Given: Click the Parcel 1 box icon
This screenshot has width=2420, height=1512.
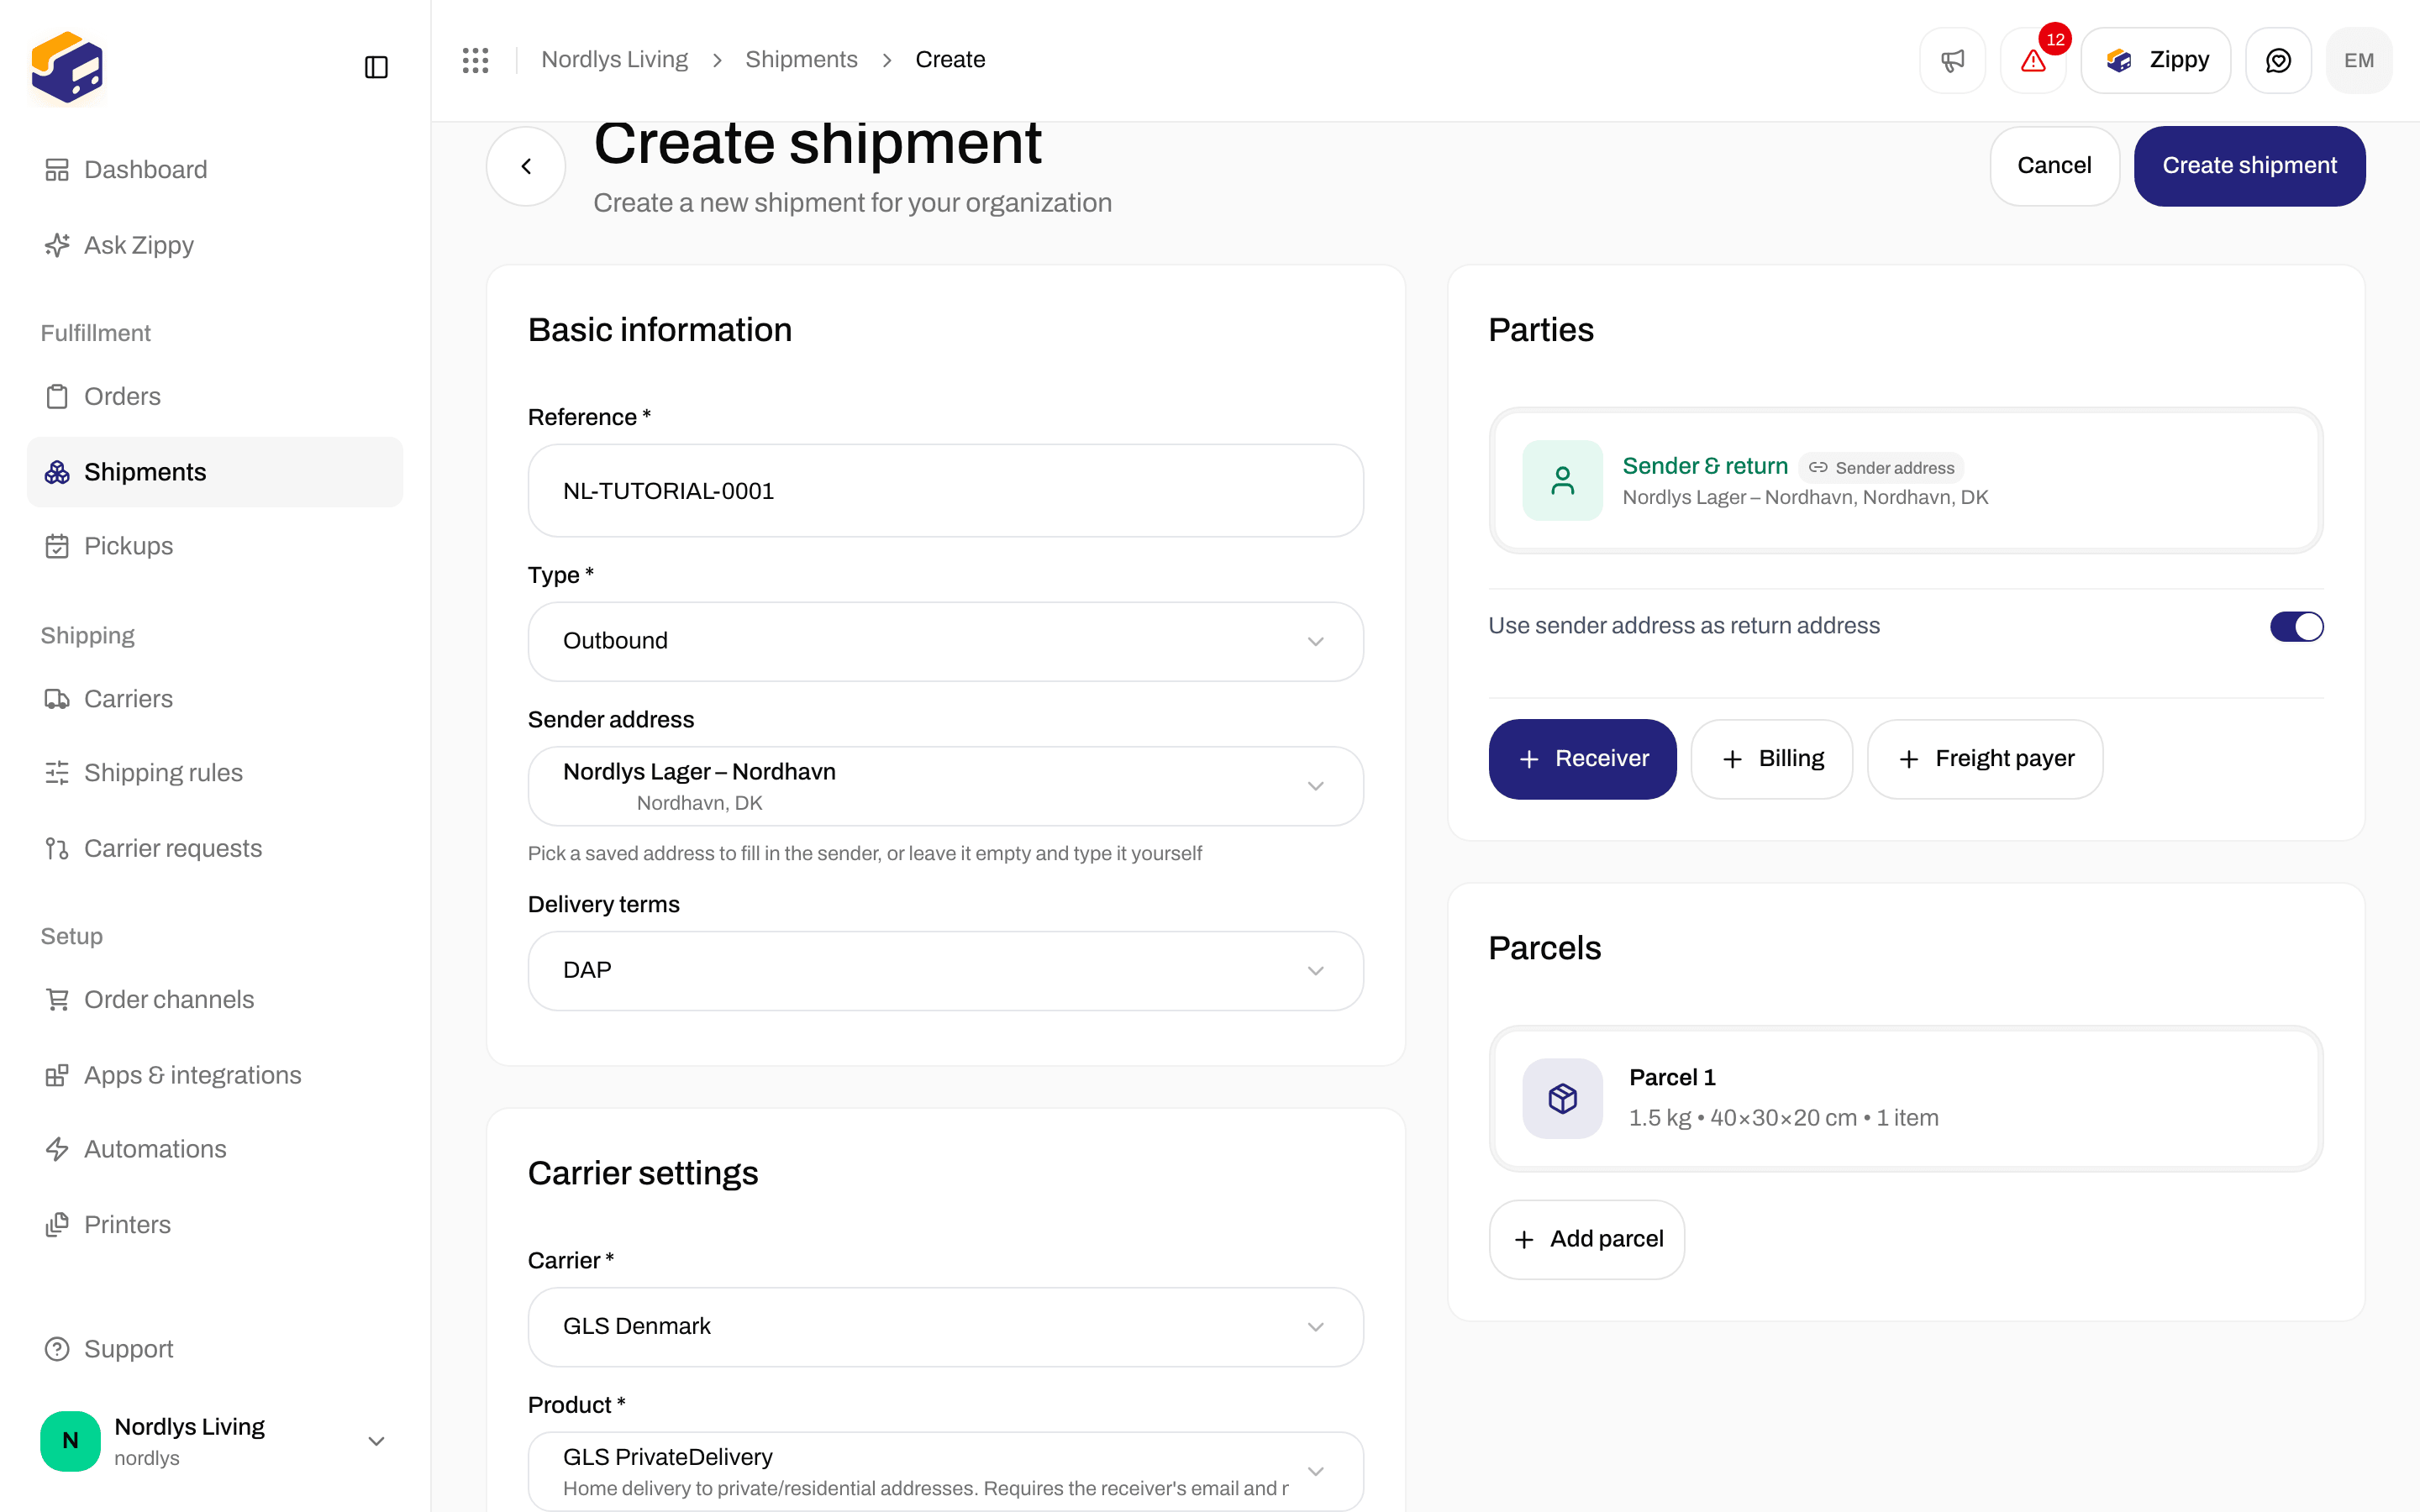Looking at the screenshot, I should point(1562,1098).
